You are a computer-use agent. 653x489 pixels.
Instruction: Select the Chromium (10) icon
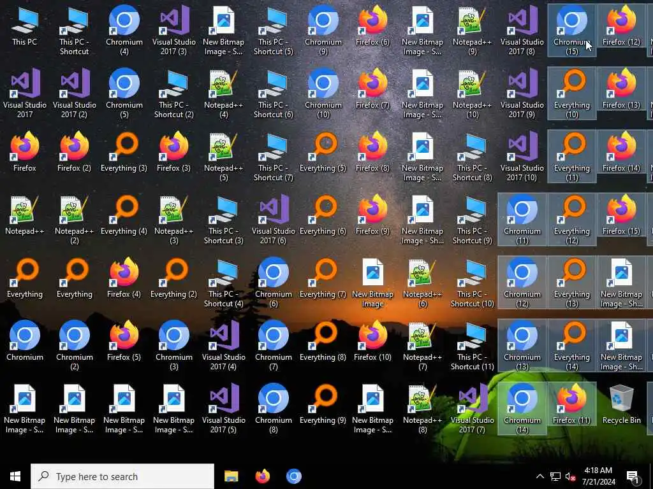[323, 94]
